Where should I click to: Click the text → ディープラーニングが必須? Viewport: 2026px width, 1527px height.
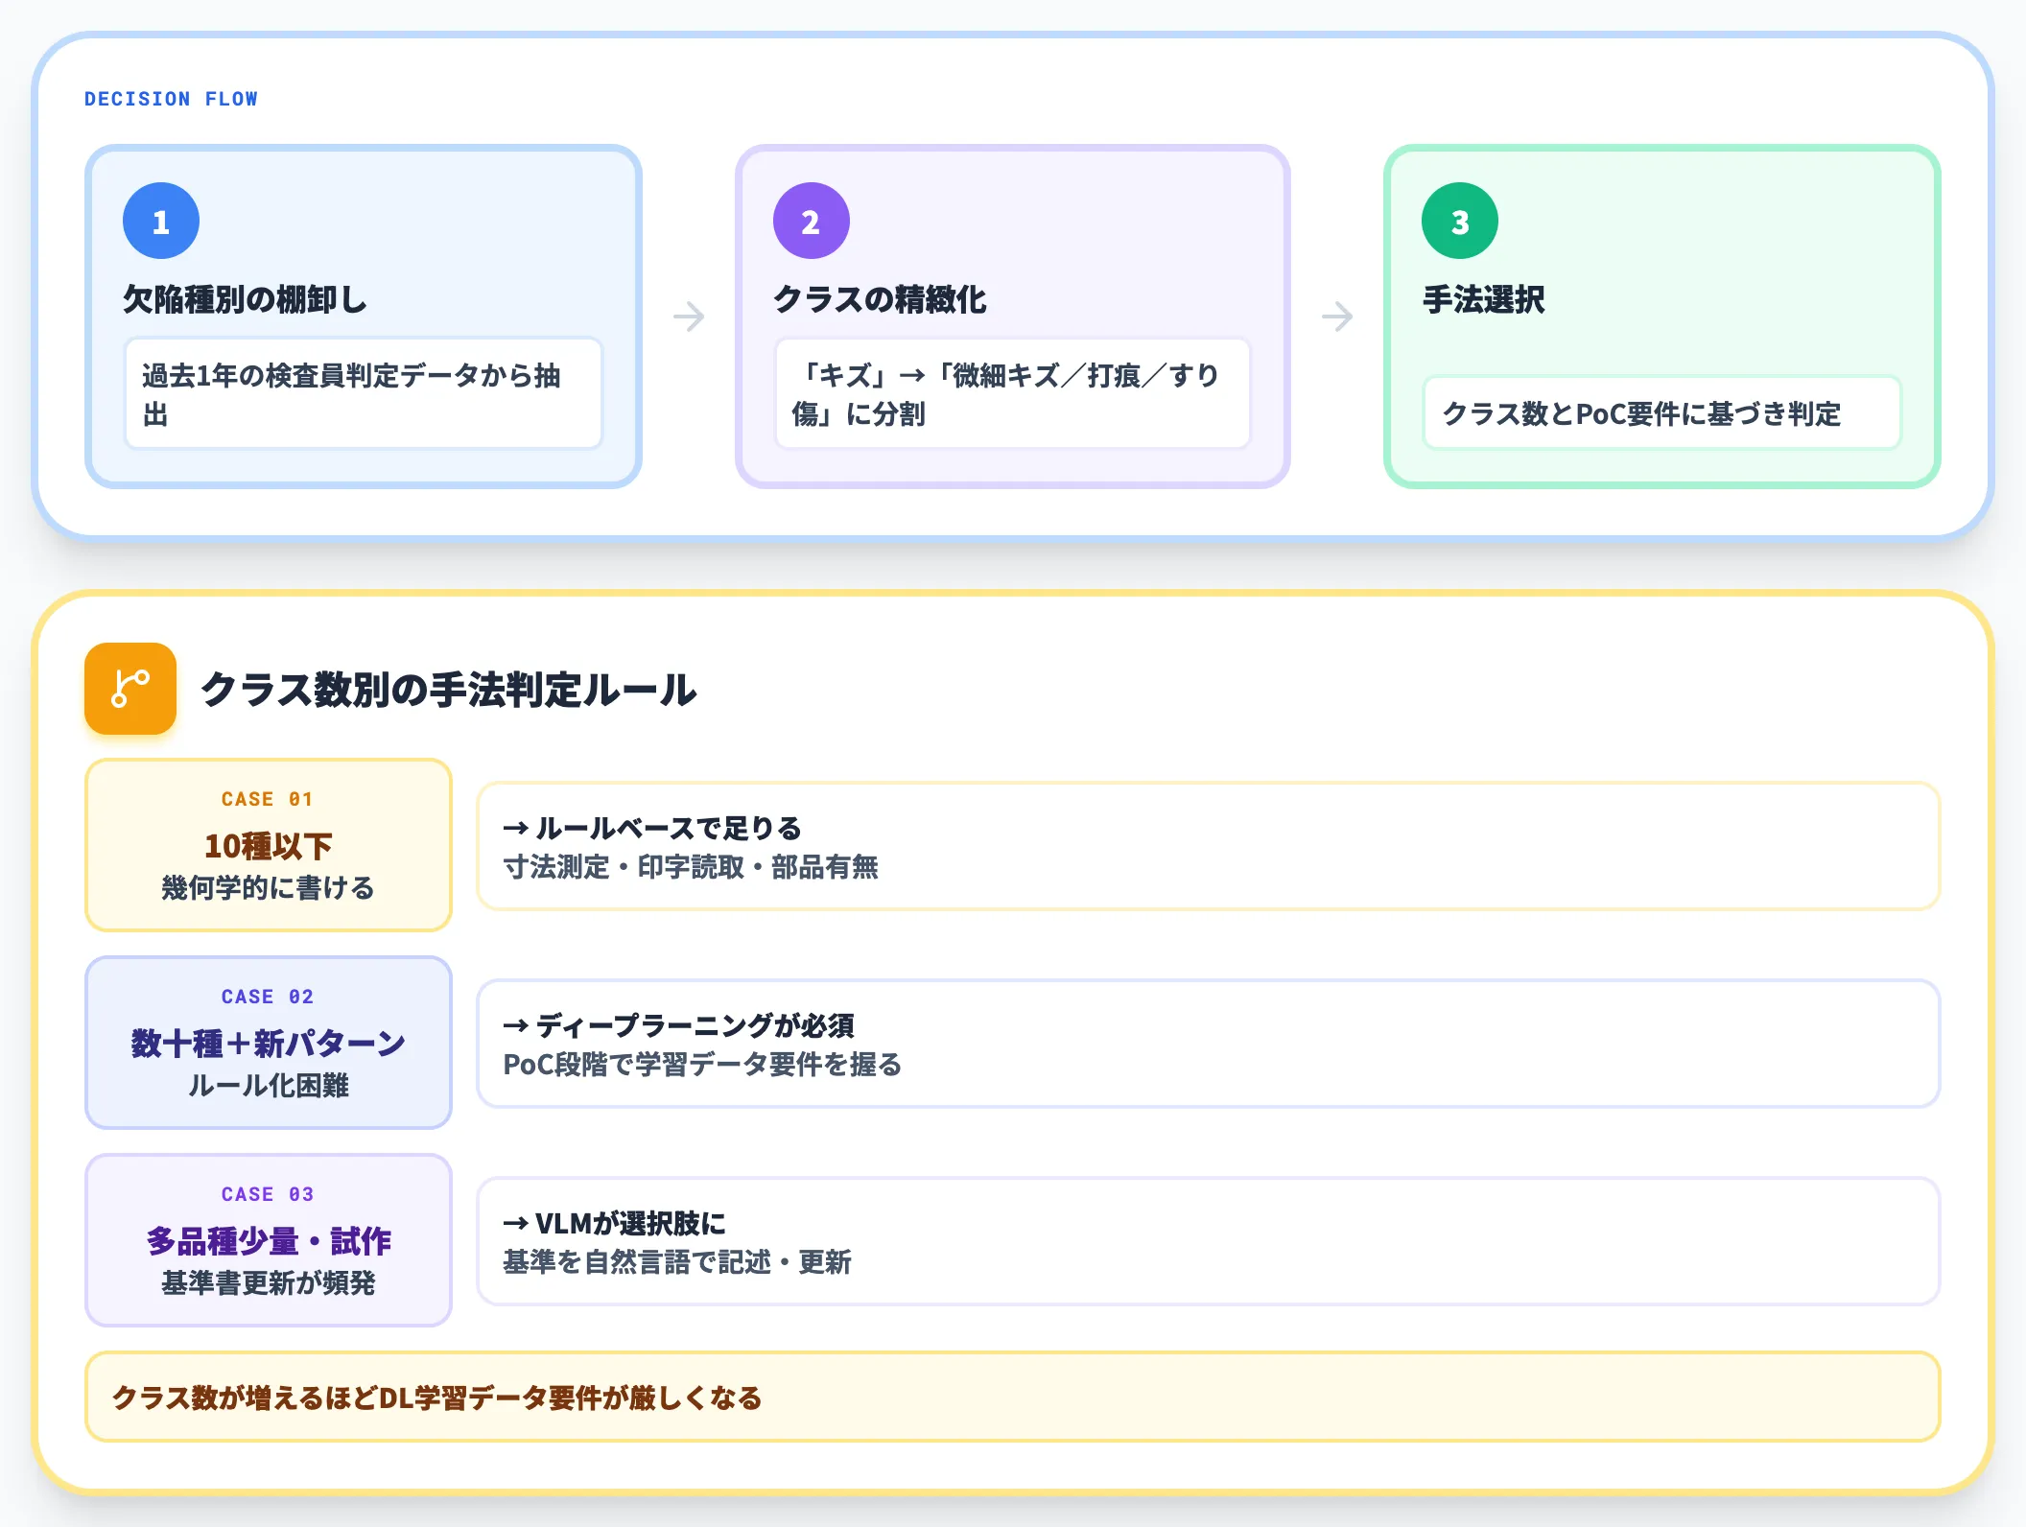(679, 1025)
